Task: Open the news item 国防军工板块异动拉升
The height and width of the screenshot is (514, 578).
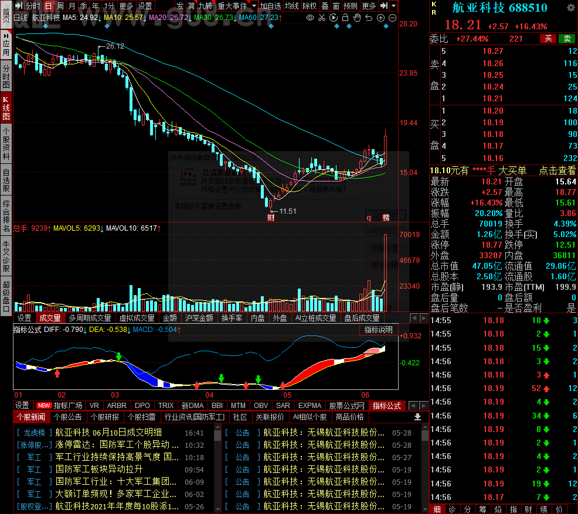Action: (99, 469)
